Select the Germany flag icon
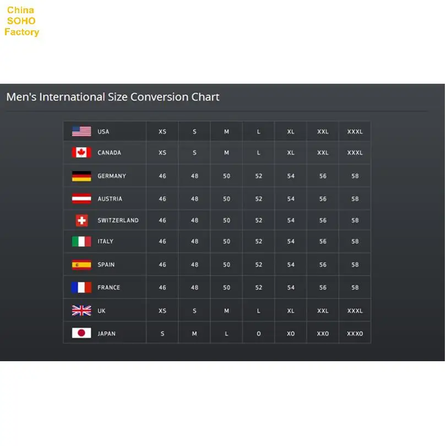 point(81,176)
